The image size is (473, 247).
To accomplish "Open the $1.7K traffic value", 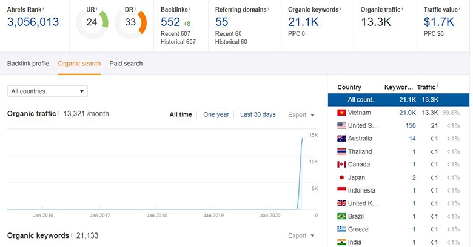I will [439, 22].
